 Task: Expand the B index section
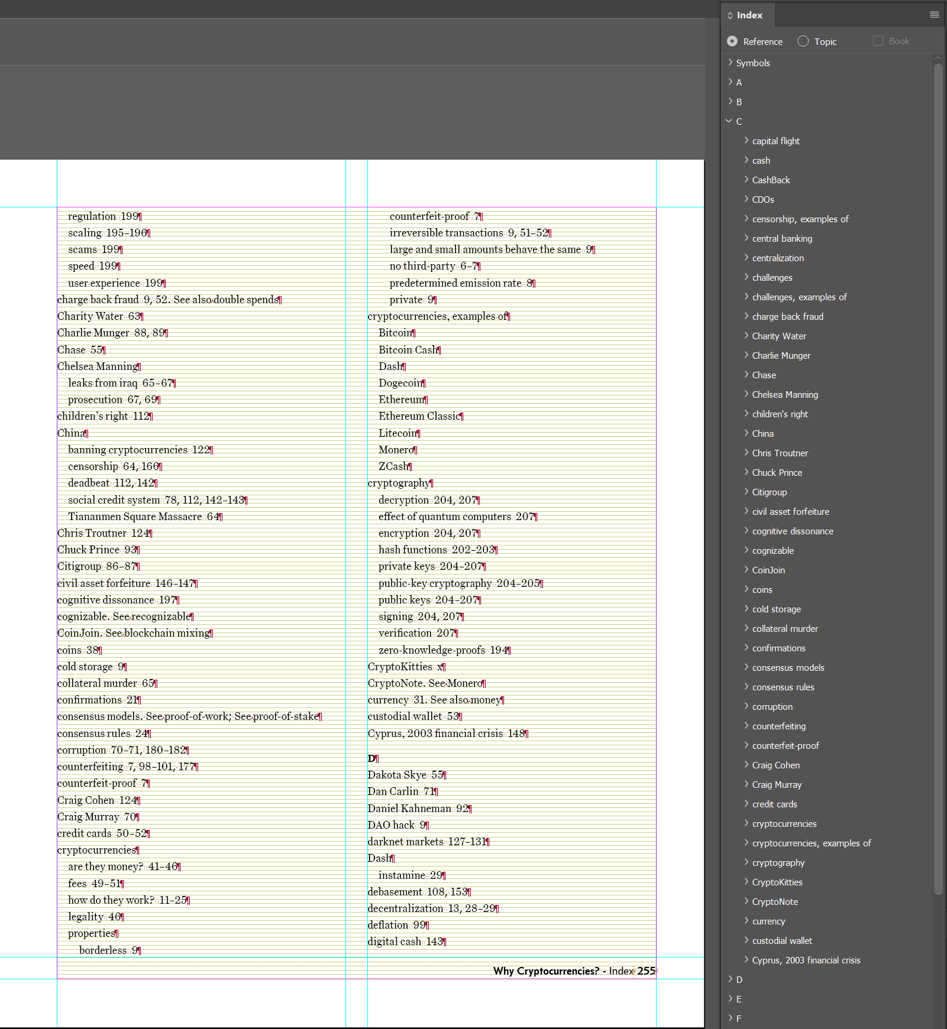pyautogui.click(x=731, y=102)
